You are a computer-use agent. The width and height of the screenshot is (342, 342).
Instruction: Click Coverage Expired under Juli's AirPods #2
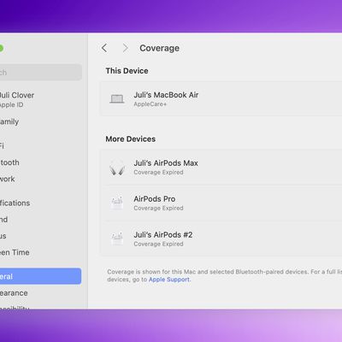point(158,244)
